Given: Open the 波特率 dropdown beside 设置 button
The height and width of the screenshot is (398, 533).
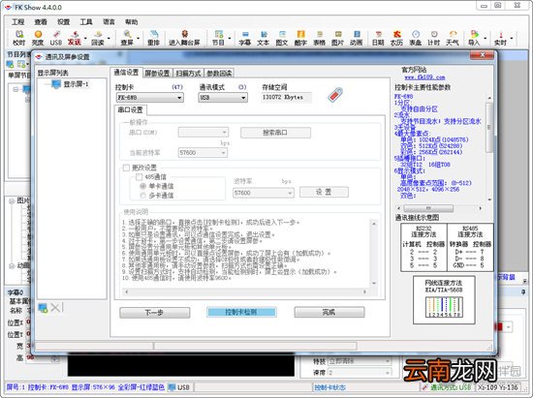Looking at the screenshot, I should point(264,193).
